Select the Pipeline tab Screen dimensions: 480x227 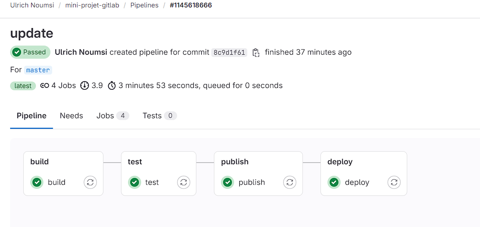point(32,116)
